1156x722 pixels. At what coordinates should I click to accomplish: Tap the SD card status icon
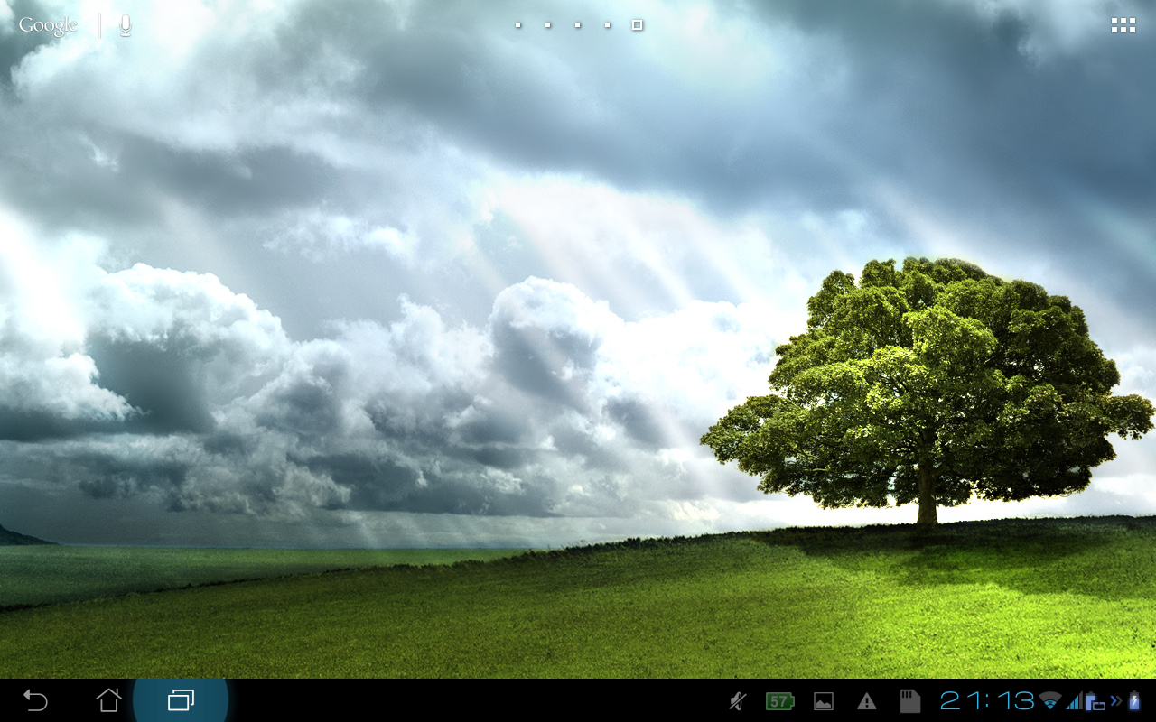[909, 700]
